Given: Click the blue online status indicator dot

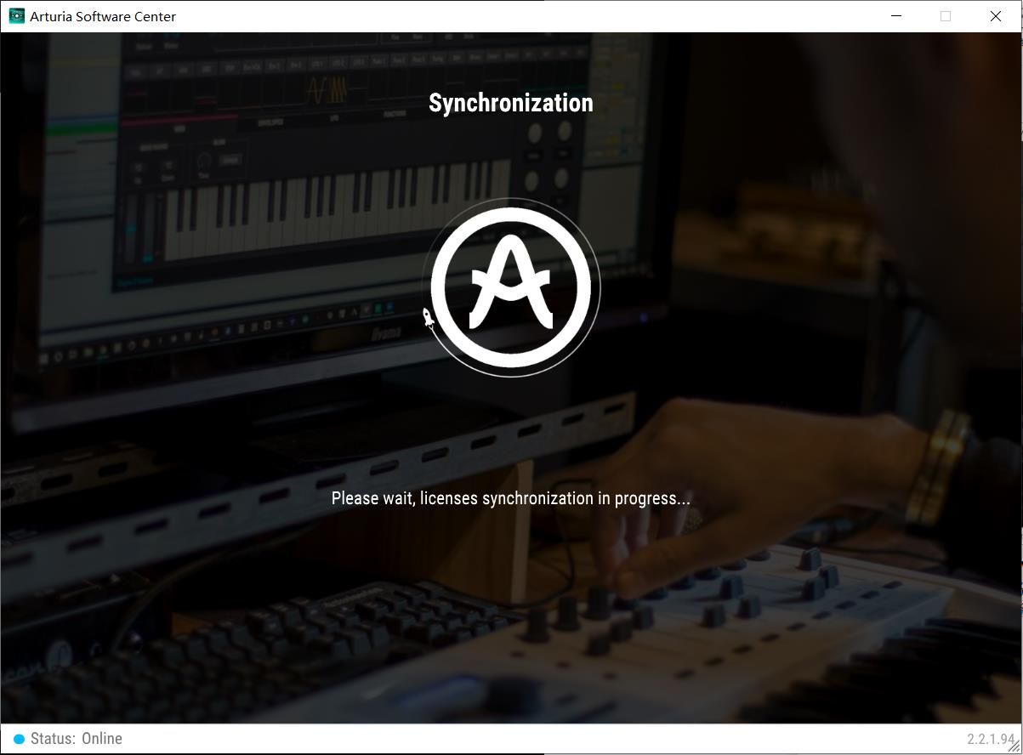Looking at the screenshot, I should (19, 739).
